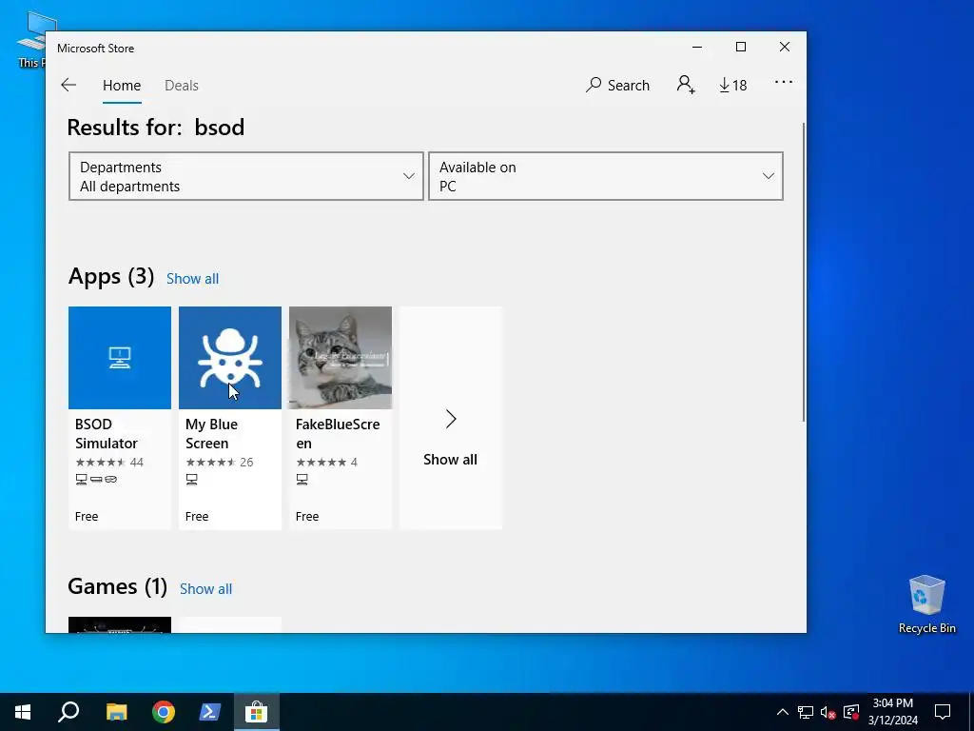Click the FakeBlueScreen title text
974x731 pixels.
pyautogui.click(x=338, y=434)
